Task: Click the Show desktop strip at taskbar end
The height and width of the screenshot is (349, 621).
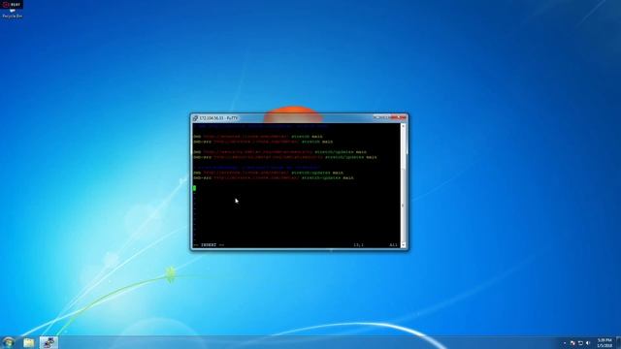Action: click(x=618, y=342)
